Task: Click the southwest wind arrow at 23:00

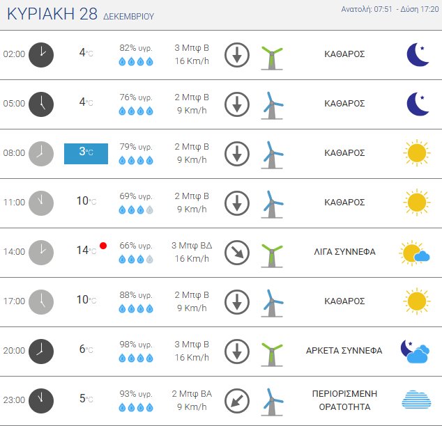Action: (237, 400)
